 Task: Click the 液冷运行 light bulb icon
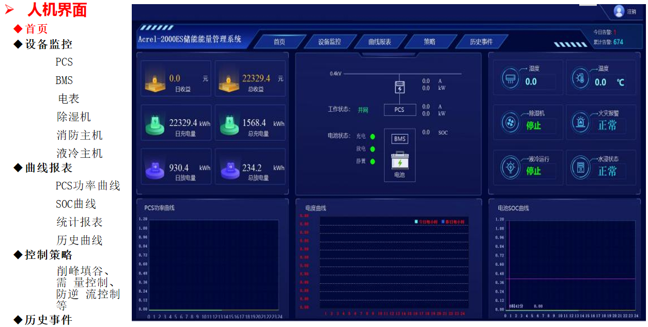(511, 168)
